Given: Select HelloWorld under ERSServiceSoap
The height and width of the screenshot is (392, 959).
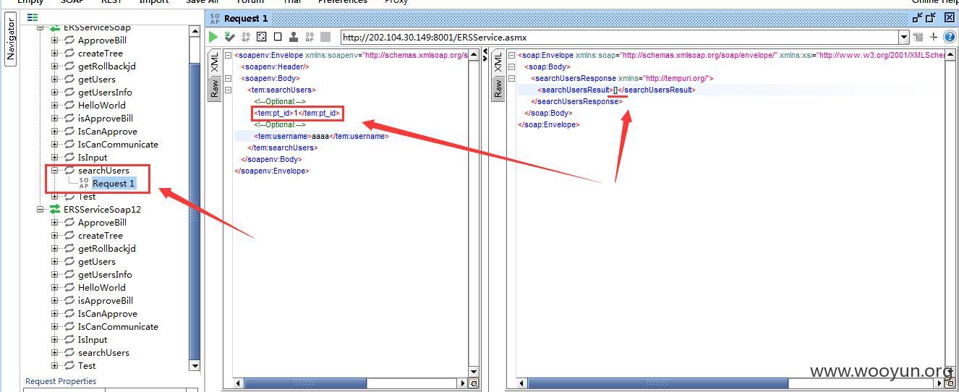Looking at the screenshot, I should point(102,106).
